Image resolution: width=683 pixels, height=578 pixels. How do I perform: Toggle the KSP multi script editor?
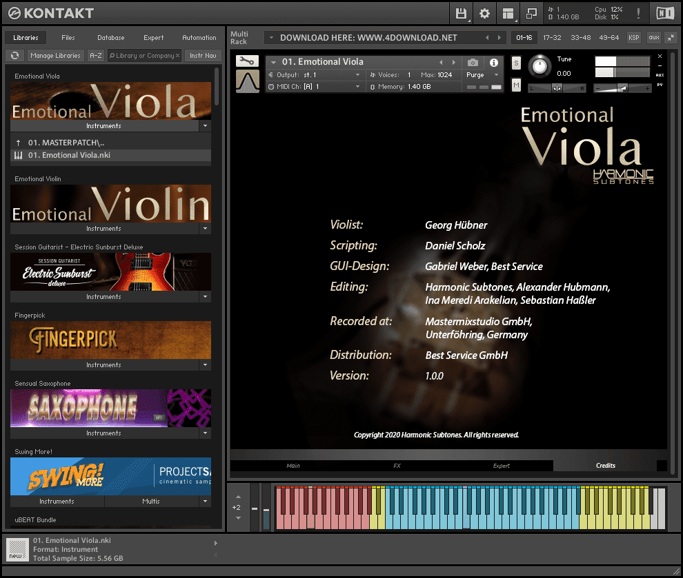point(634,38)
